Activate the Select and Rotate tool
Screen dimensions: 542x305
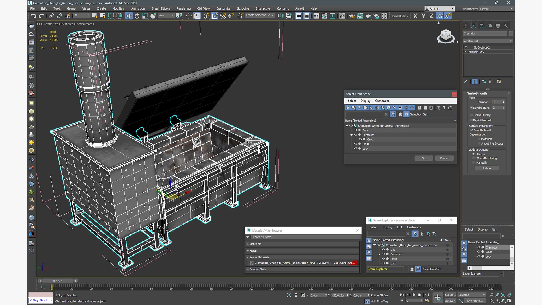tap(137, 16)
